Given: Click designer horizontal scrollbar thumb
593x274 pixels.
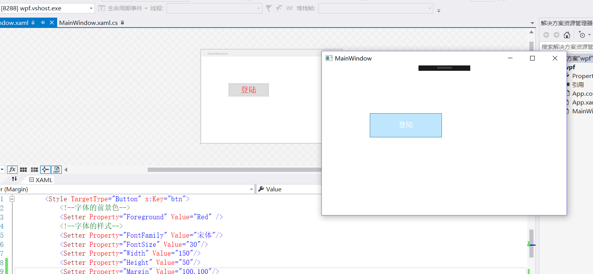Looking at the screenshot, I should 234,170.
